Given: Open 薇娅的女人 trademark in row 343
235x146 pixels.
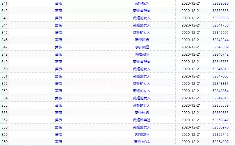Looking at the screenshot, I should pos(142,18).
